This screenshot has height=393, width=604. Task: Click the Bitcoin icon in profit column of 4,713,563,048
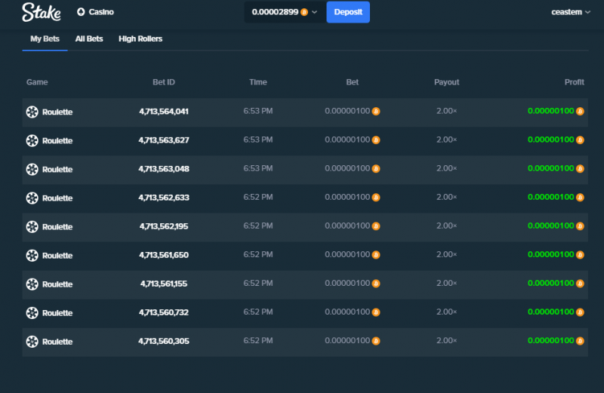[x=580, y=169]
